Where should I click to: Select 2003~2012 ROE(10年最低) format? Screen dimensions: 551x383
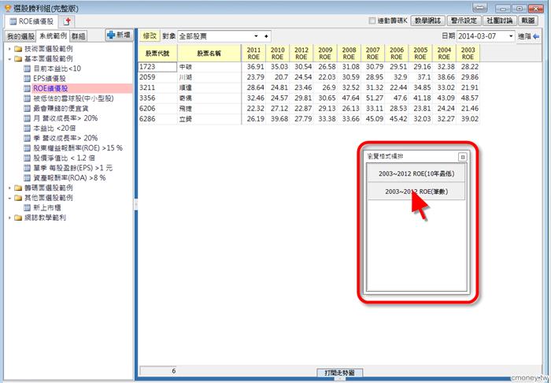point(413,172)
